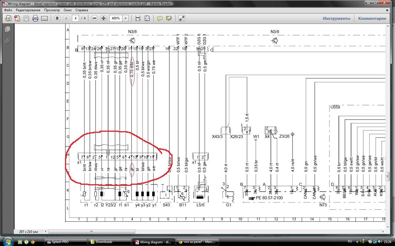The height and width of the screenshot is (246, 395).
Task: Open the page thumbnails panel
Action: point(8,29)
